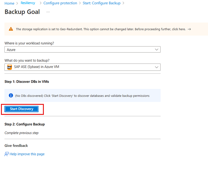Select the 'Start: Configure Backup' breadcrumb
The height and width of the screenshot is (172, 208).
click(101, 3)
